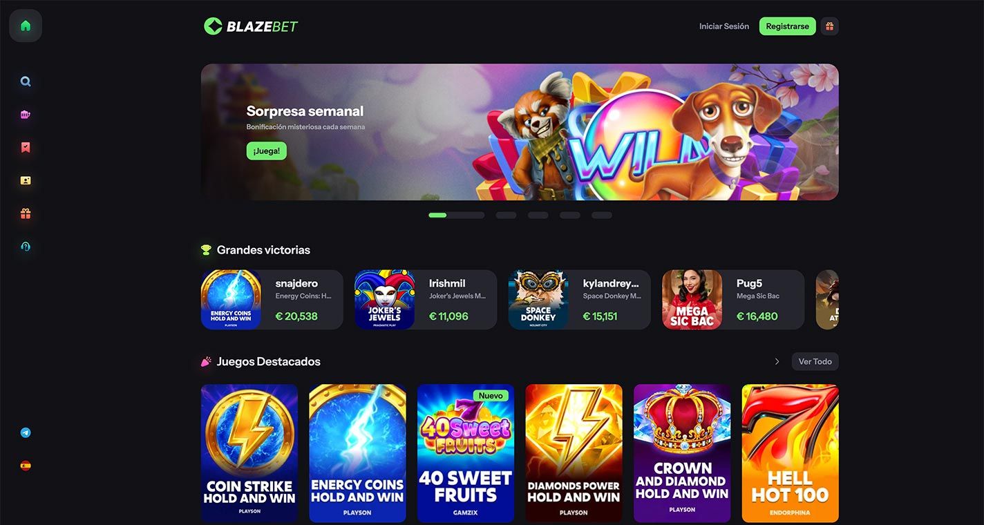Screen dimensions: 984x525
Task: Click Ver Todo for featured games
Action: [x=815, y=361]
